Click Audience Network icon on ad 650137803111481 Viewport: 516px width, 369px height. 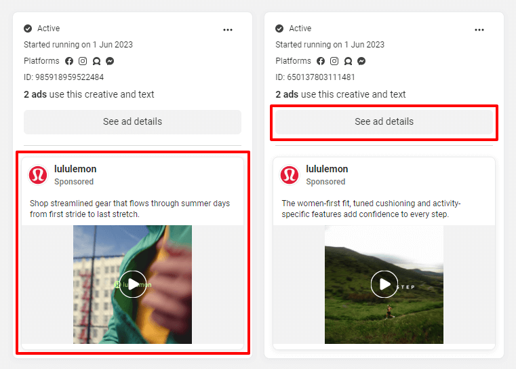(x=348, y=61)
